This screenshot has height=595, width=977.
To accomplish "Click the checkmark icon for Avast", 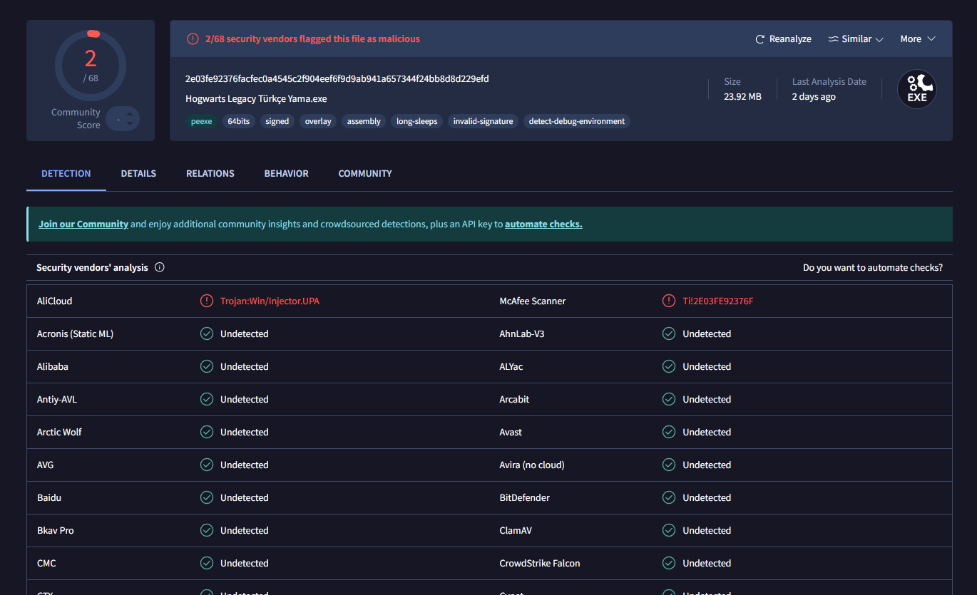I will [669, 432].
